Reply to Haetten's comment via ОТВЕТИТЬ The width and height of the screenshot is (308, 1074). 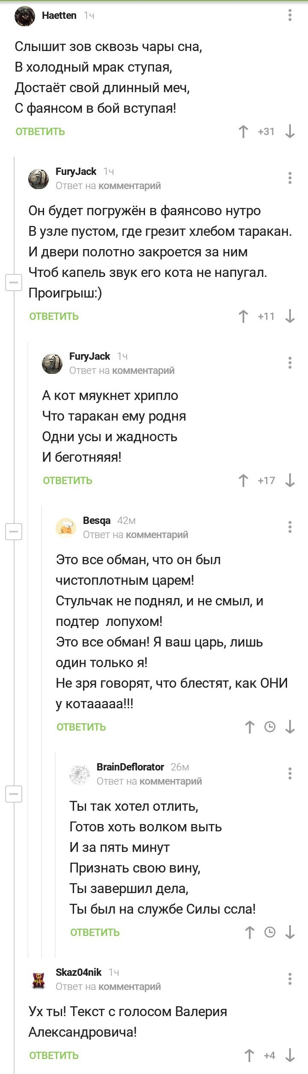click(40, 132)
